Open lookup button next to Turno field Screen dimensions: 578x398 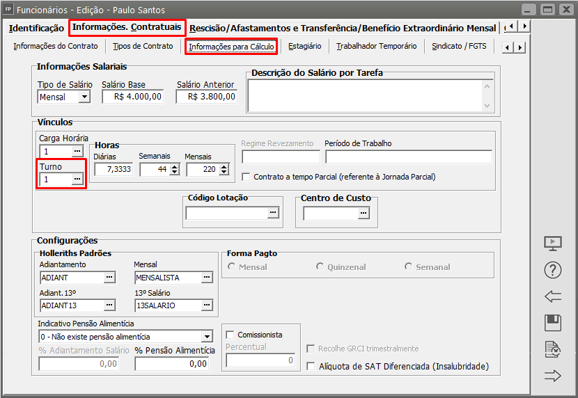click(77, 180)
